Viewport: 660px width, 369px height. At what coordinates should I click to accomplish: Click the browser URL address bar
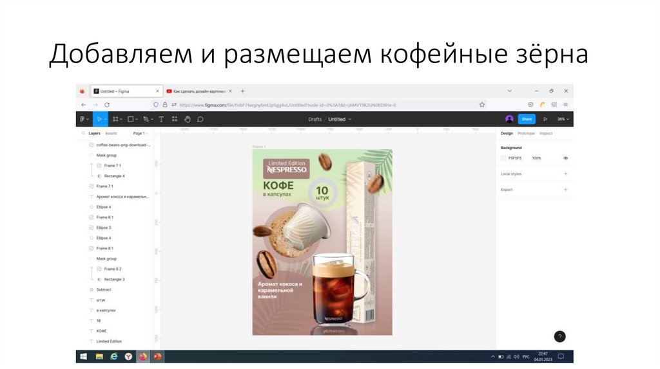coord(318,105)
